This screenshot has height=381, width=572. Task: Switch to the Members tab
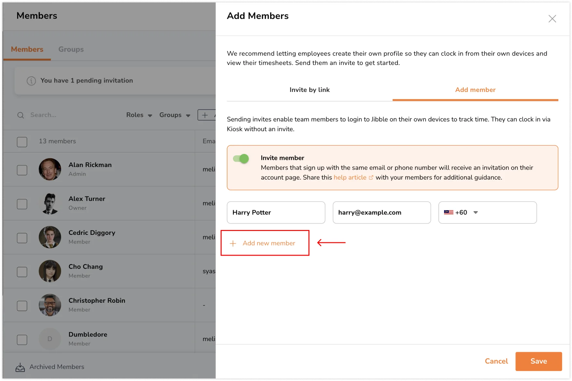pos(27,49)
